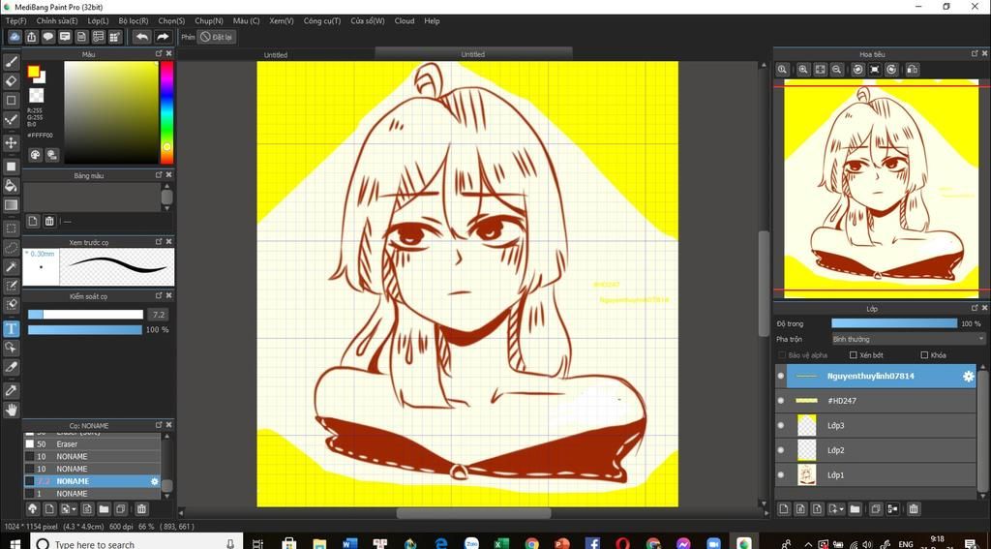
Task: Toggle the Bảo vệ alpha checkbox
Action: (782, 355)
